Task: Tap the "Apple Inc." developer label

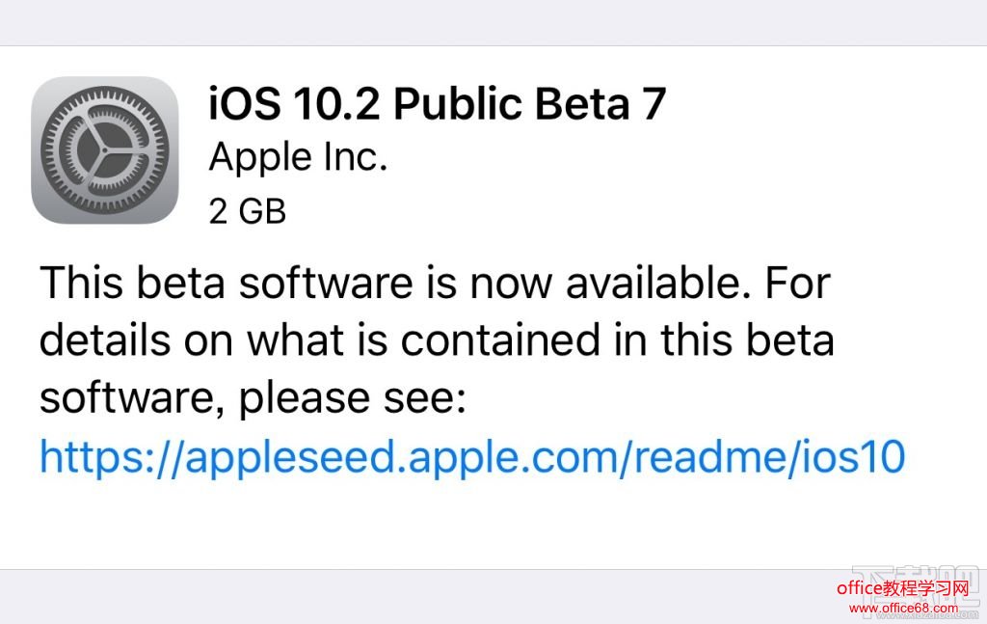Action: (298, 156)
